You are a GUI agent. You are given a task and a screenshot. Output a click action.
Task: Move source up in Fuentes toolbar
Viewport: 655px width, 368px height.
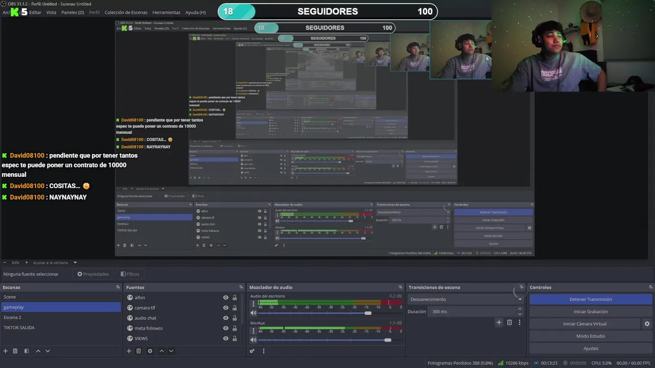pos(161,351)
